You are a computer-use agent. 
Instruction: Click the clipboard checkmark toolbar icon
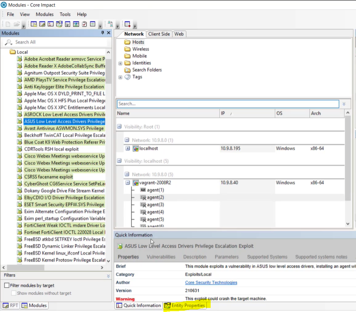(85, 24)
